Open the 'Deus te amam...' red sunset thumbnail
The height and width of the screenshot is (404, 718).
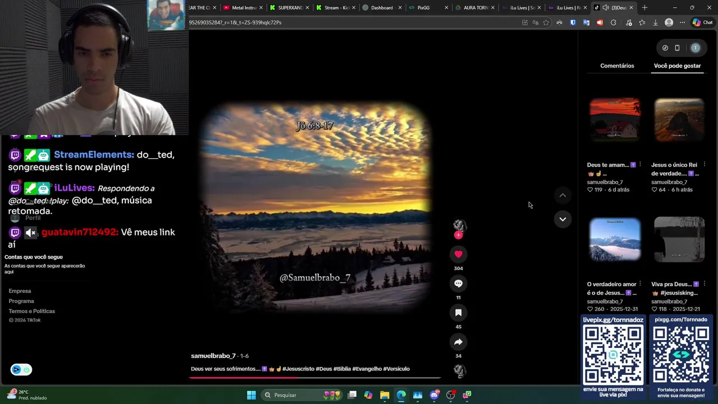615,120
